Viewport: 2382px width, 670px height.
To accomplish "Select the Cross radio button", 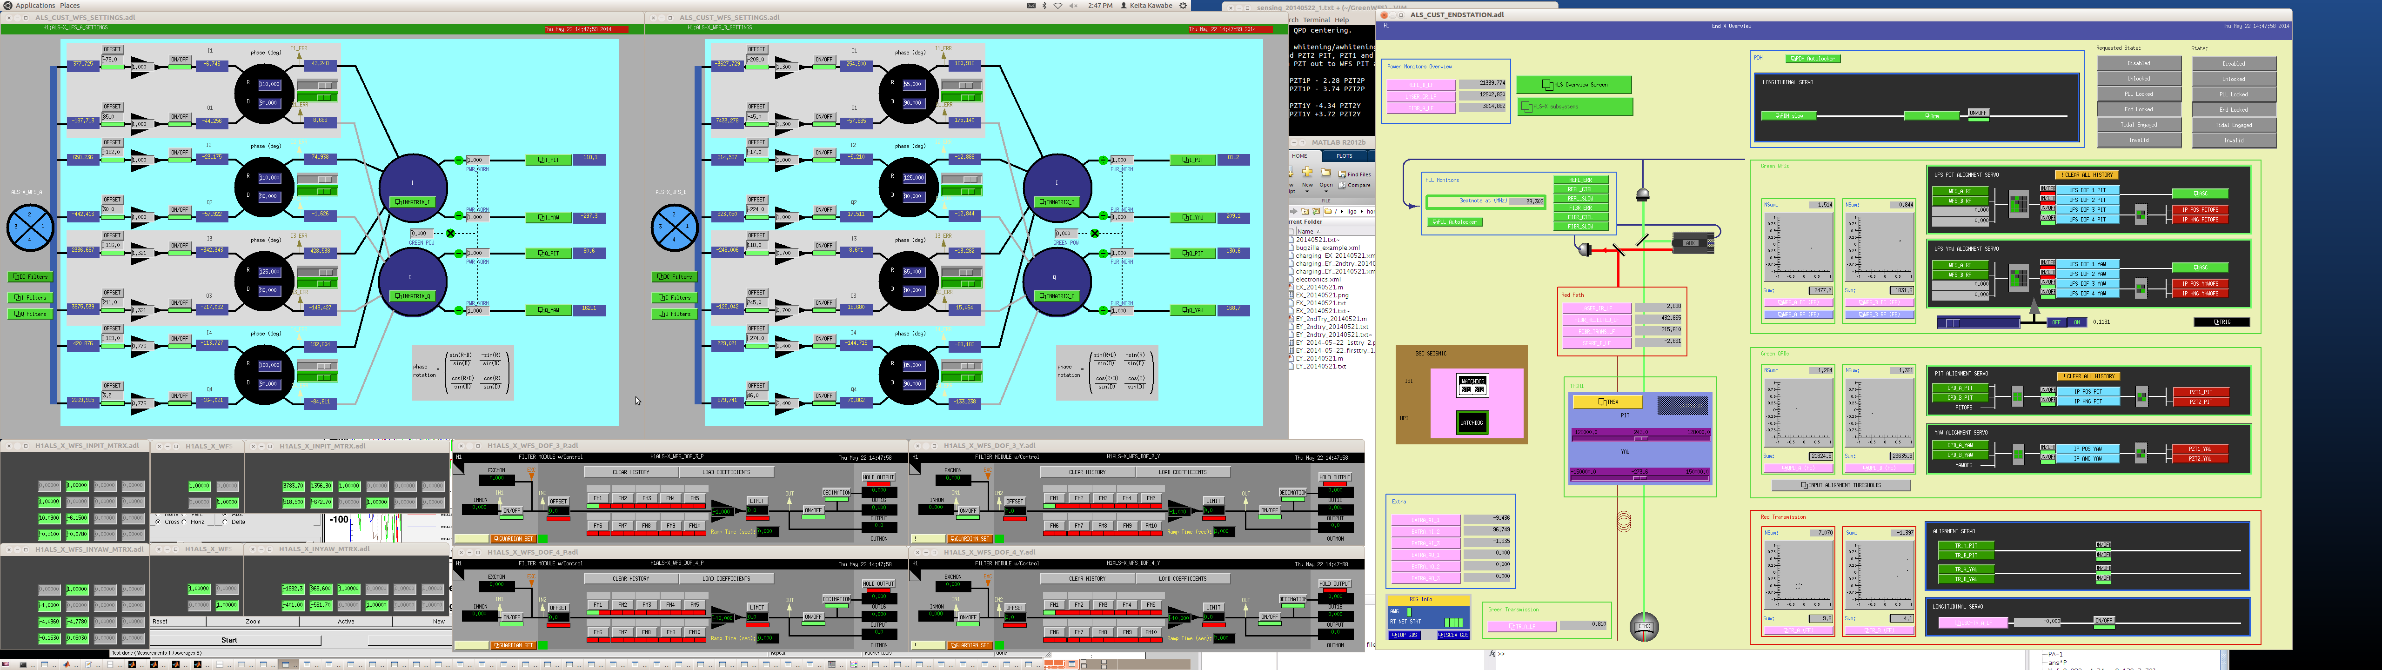I will click(x=159, y=522).
